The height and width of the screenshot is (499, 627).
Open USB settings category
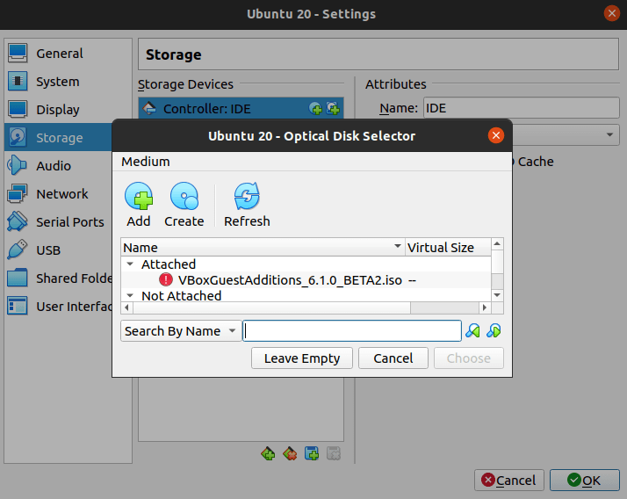click(x=59, y=250)
